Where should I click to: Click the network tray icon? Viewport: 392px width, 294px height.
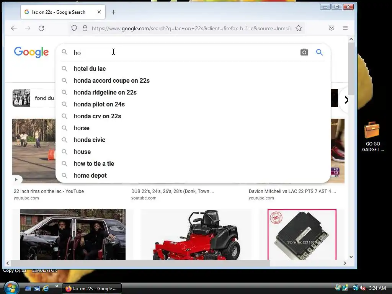355,288
